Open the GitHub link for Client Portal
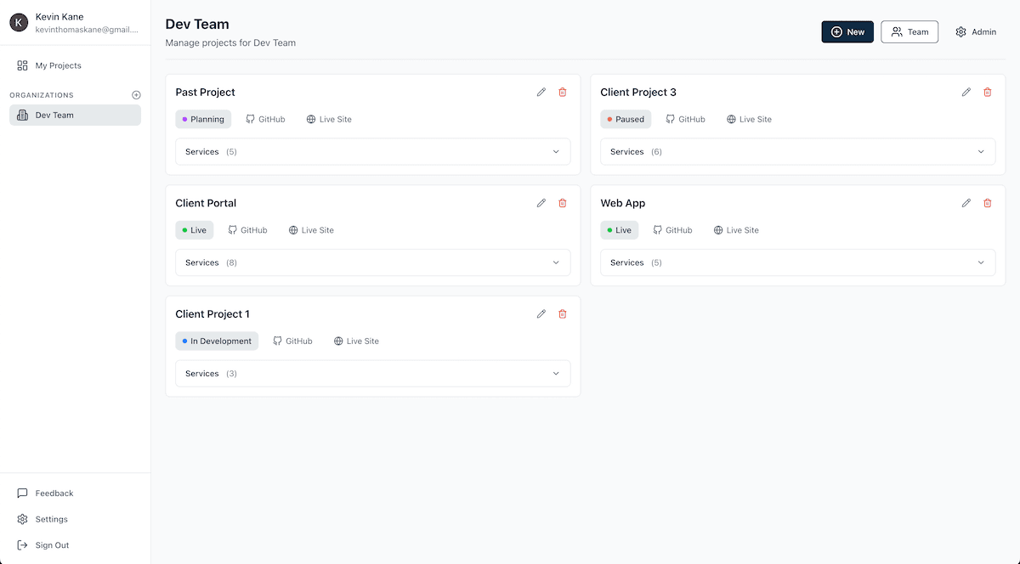Viewport: 1020px width, 564px height. [247, 229]
